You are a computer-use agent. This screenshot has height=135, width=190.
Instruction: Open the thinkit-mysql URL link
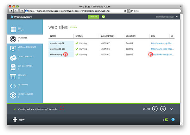coord(163,55)
